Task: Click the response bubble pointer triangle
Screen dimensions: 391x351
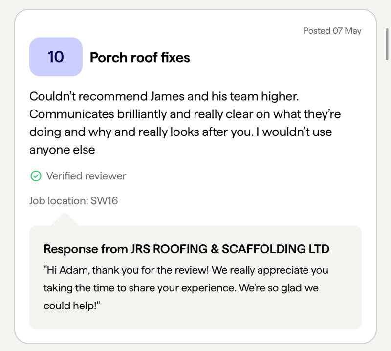Action: pos(64,219)
